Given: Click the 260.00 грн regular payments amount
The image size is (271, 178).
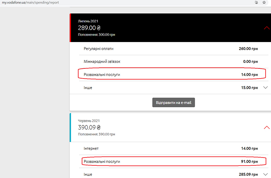Looking at the screenshot, I should (x=248, y=49).
